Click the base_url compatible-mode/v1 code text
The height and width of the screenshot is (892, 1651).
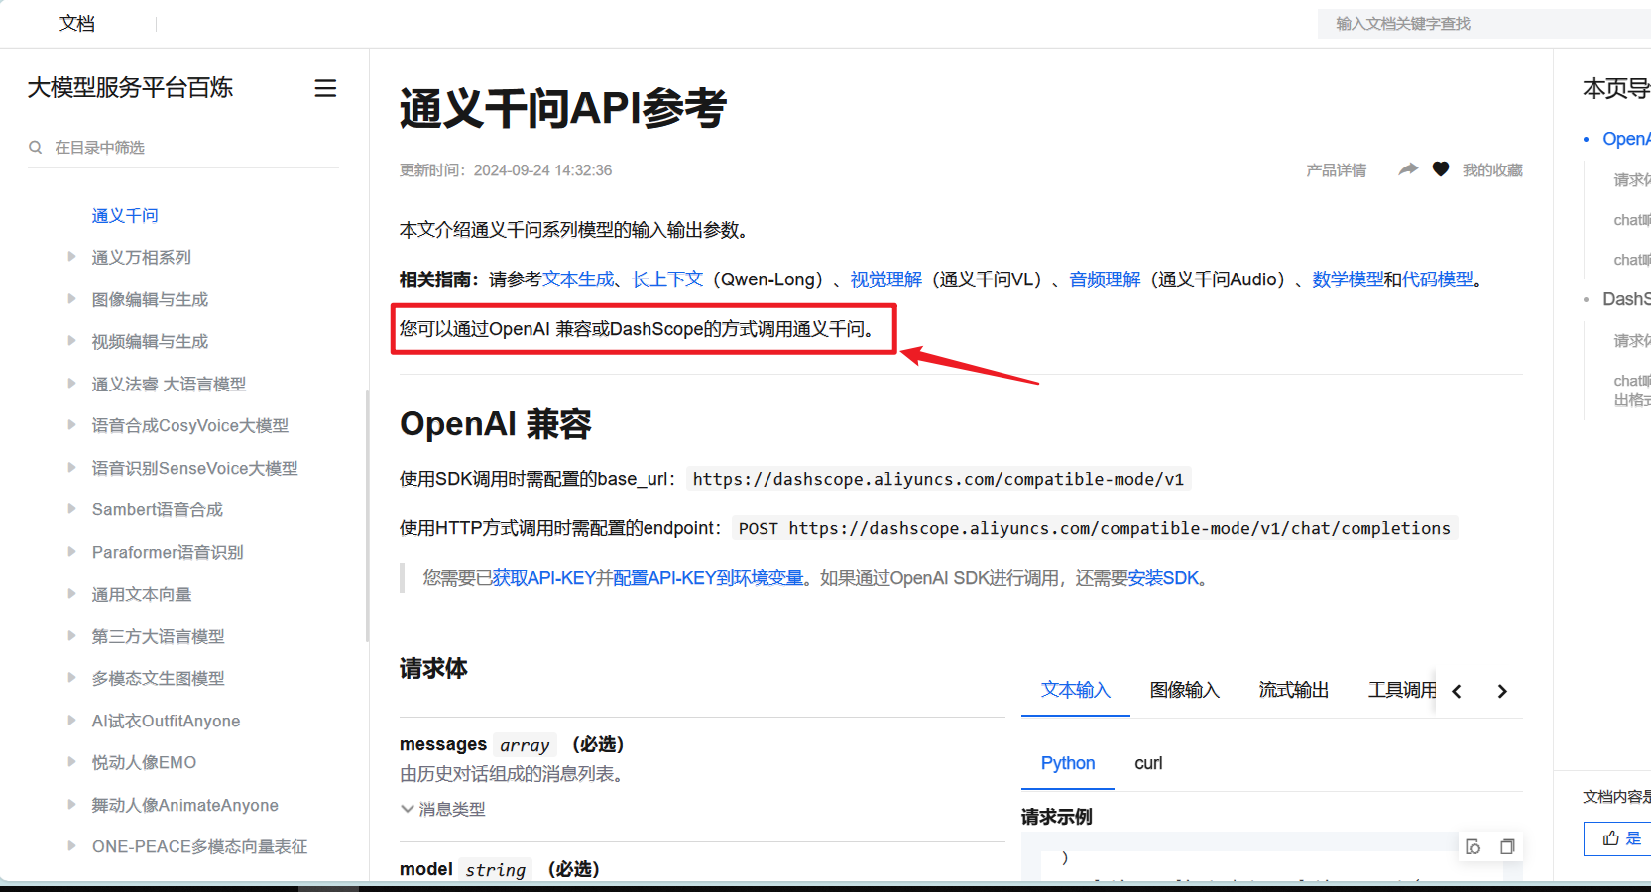(938, 479)
